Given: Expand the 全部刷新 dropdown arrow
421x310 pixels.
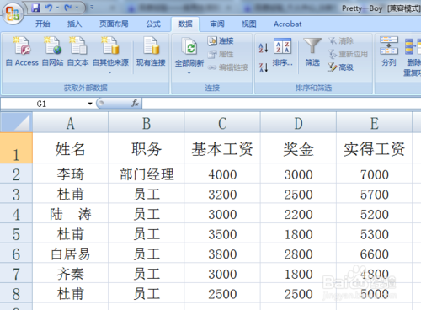Looking at the screenshot, I should (189, 73).
